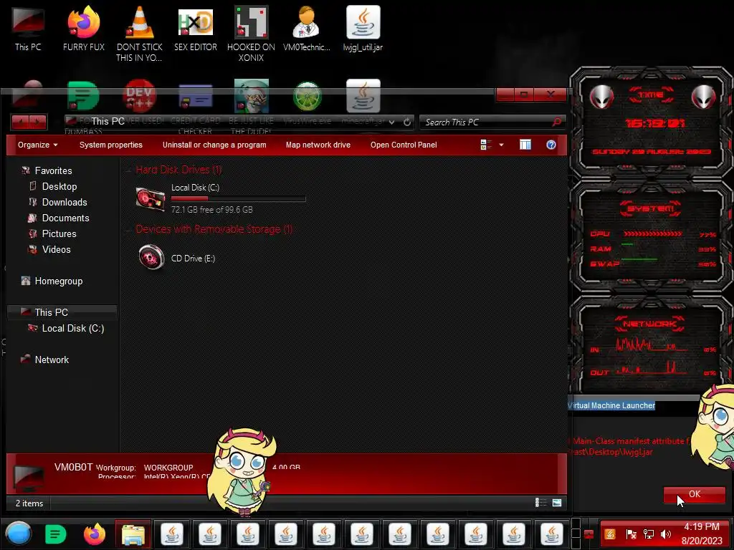Open the Help question mark icon
Viewport: 734px width, 550px height.
[551, 145]
